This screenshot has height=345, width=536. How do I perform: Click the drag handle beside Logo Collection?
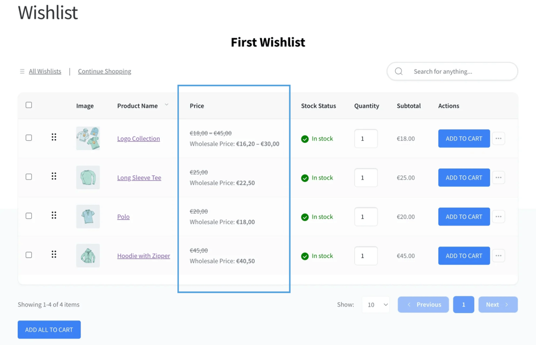54,138
